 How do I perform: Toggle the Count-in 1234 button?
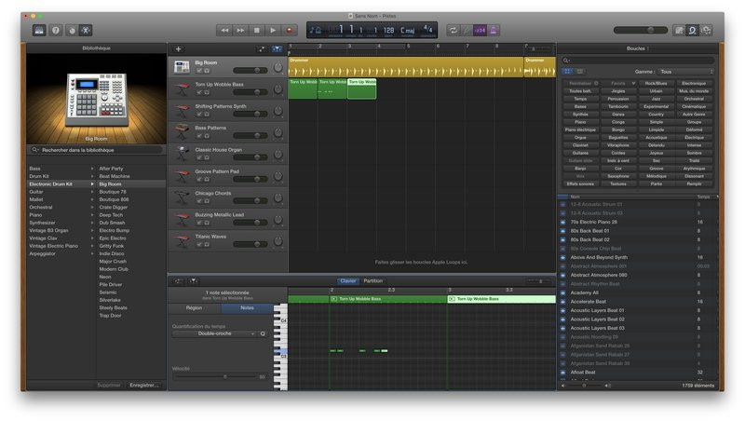tap(480, 31)
